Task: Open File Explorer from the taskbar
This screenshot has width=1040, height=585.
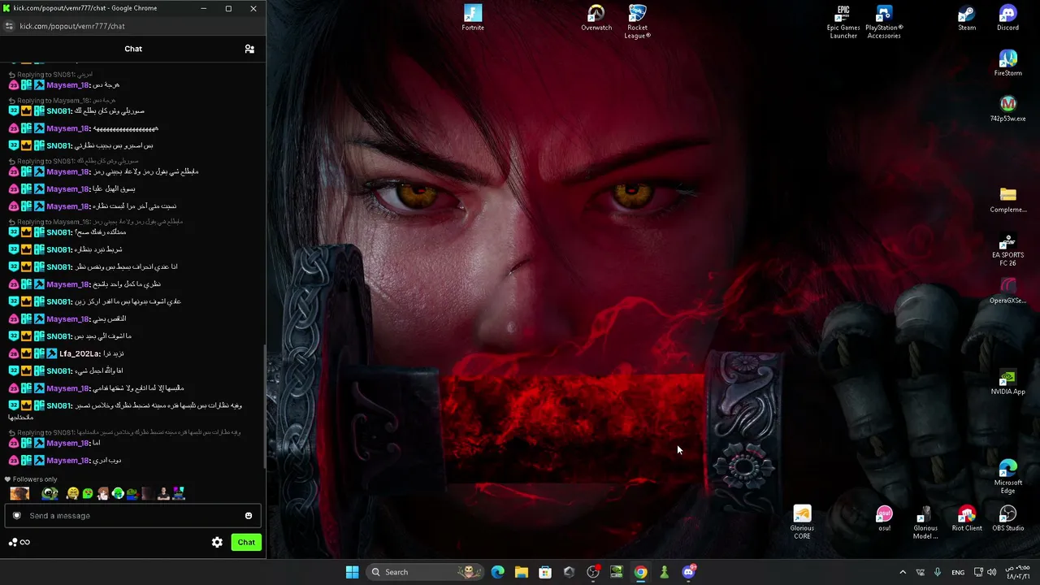Action: (x=522, y=572)
